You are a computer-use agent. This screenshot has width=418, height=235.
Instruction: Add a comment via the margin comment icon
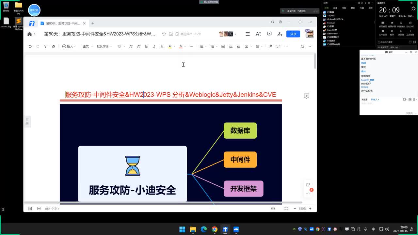[306, 96]
